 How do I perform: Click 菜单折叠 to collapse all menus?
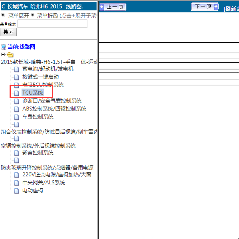pos(47,16)
